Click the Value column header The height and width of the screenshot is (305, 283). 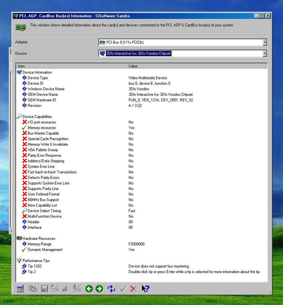pyautogui.click(x=197, y=66)
